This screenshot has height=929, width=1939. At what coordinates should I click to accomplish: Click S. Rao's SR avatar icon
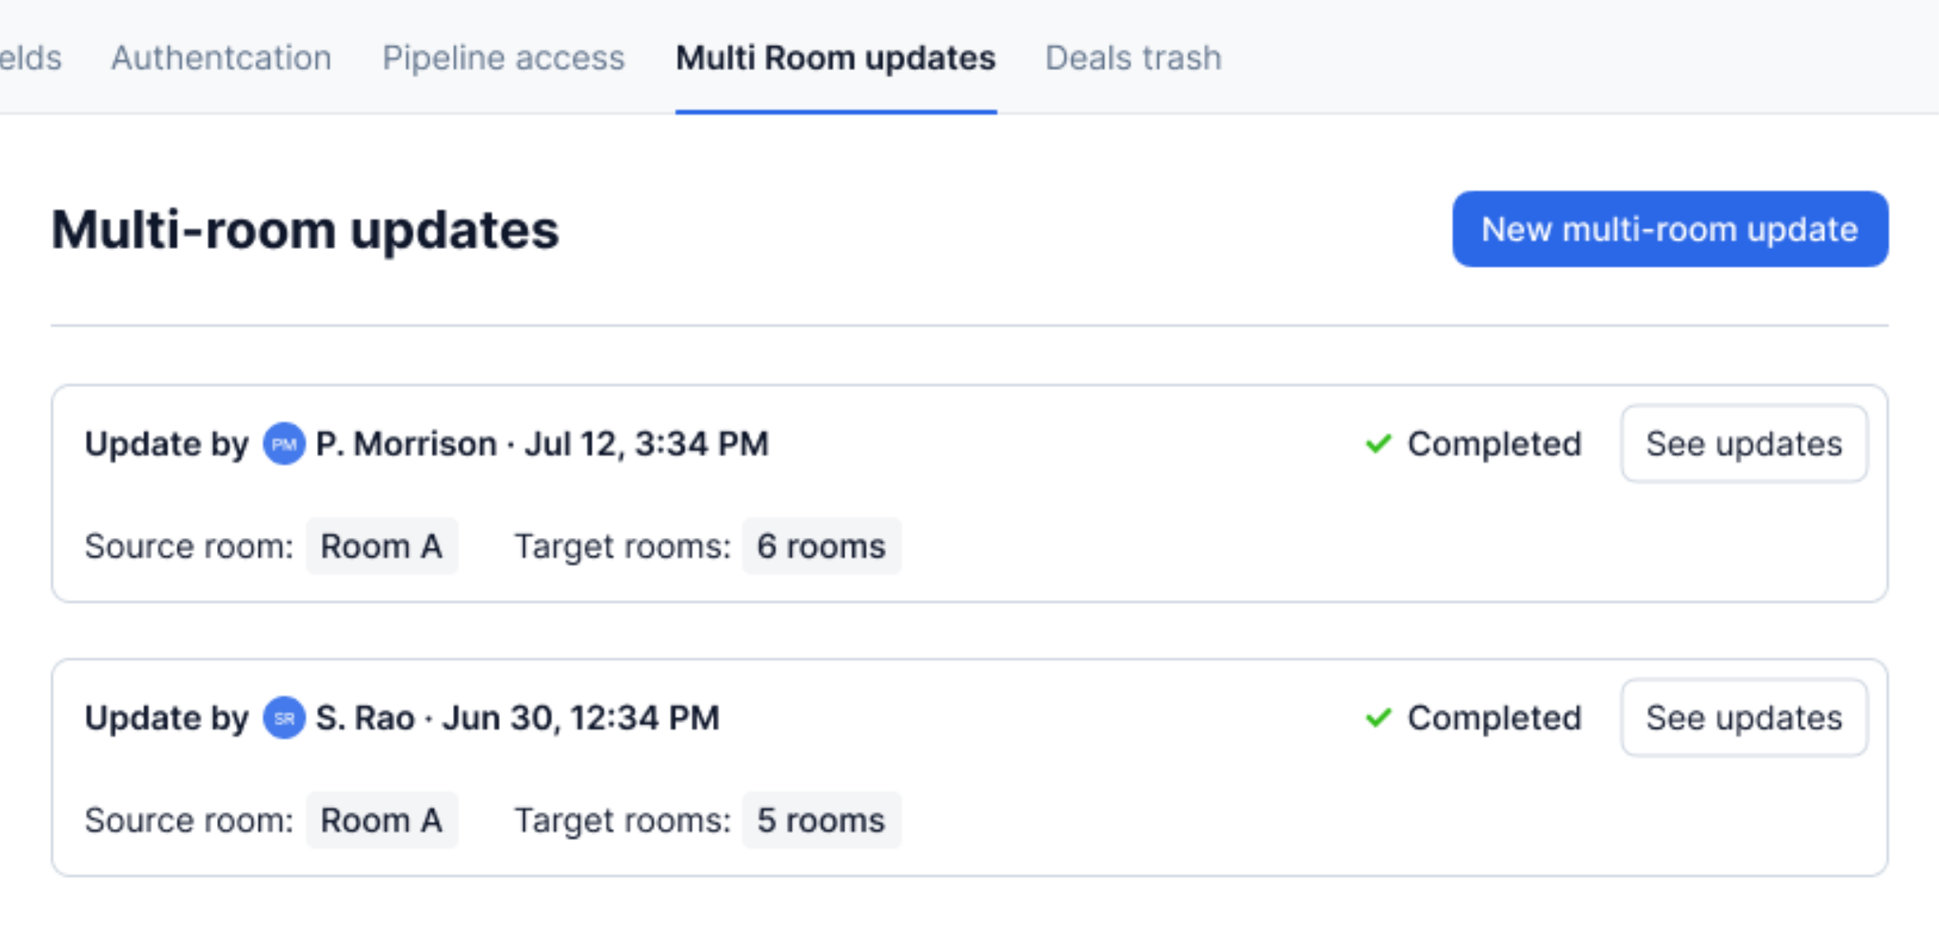284,717
